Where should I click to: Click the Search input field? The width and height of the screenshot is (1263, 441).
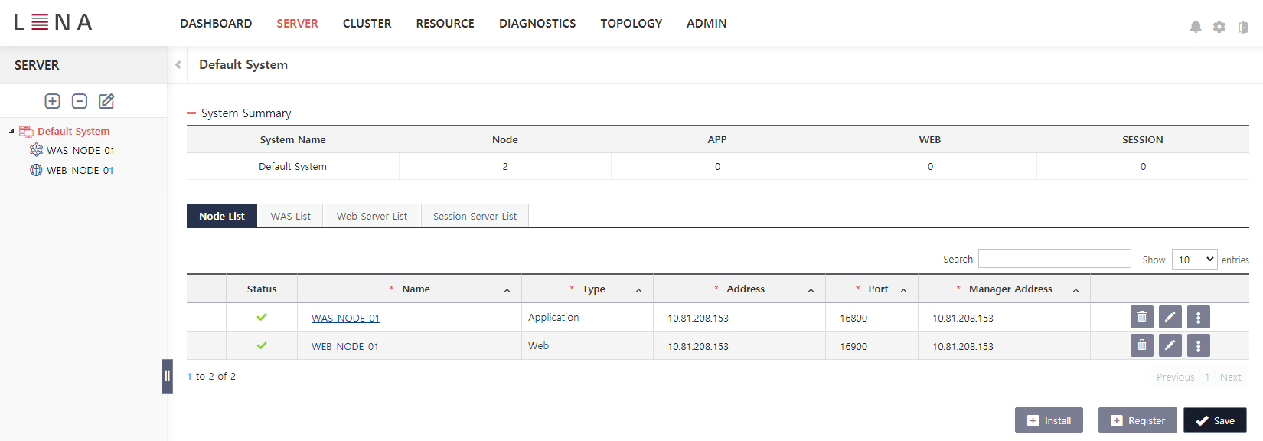(1054, 259)
